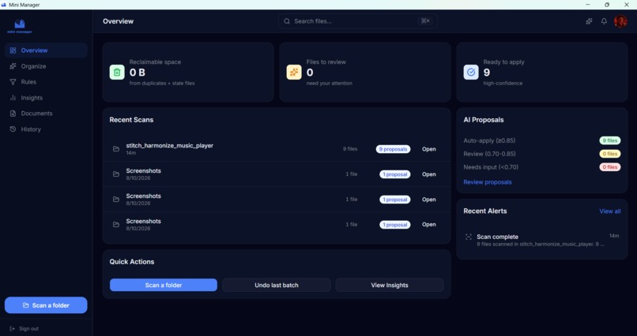The image size is (637, 336).
Task: Click the Scan complete alert title
Action: coord(497,237)
